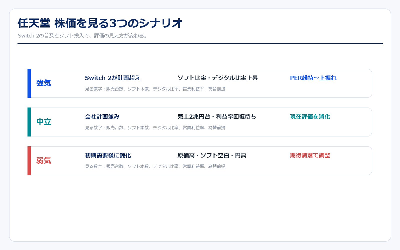
Task: Click the 期待剥落で調整 conclusion
Action: (310, 155)
